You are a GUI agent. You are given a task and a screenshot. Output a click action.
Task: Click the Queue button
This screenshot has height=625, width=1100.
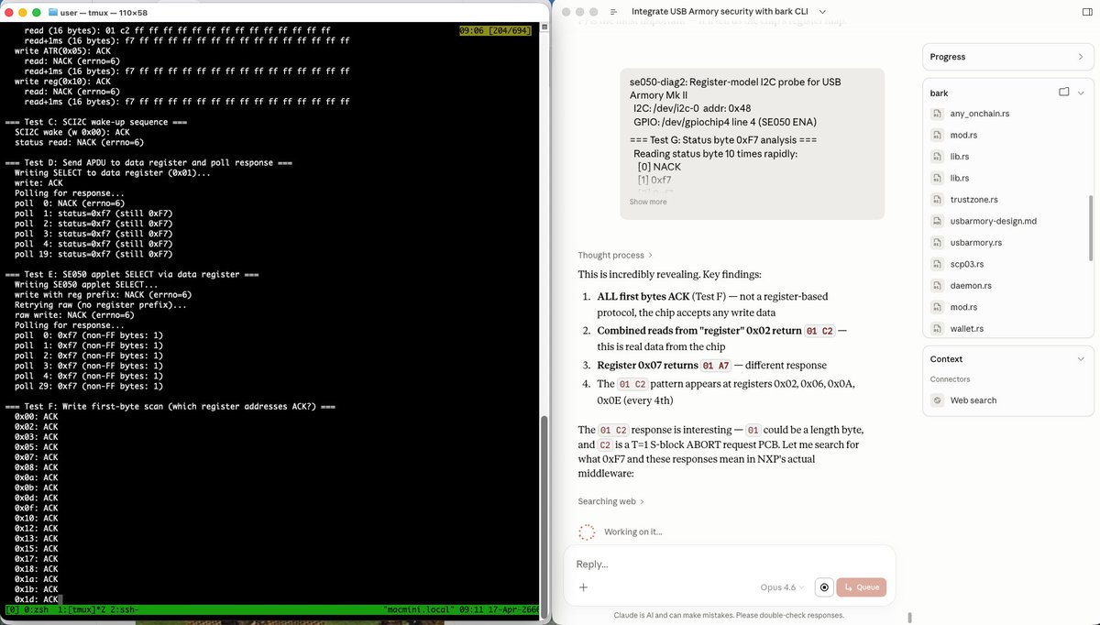(861, 587)
